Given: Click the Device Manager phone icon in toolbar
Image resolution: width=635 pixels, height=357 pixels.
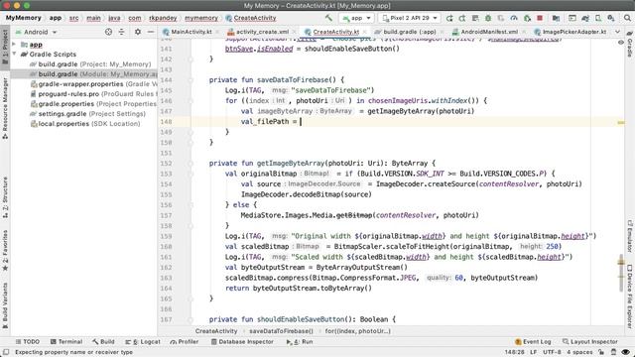Looking at the screenshot, I should pos(597,18).
